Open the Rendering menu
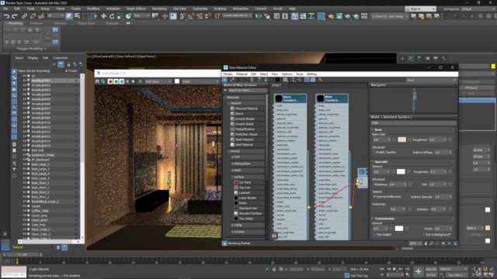 pos(159,9)
